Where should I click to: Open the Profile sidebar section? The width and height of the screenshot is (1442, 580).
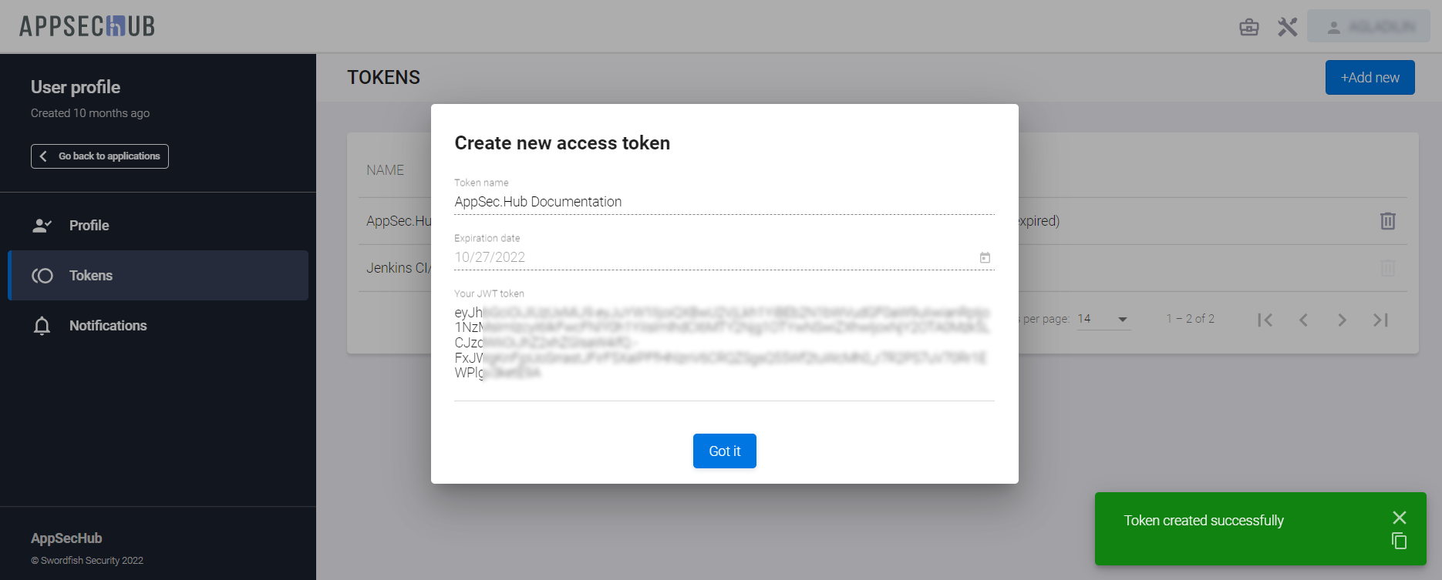click(x=89, y=226)
